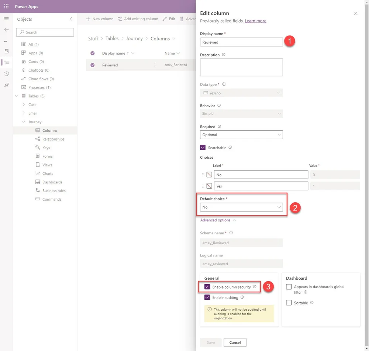Viewport: 369px width, 351px height.
Task: Open the history panel clock icon
Action: pyautogui.click(x=6, y=74)
